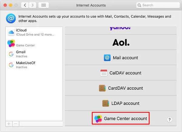Click the Google icon beside Gmail
The image size is (182, 132).
11,54
